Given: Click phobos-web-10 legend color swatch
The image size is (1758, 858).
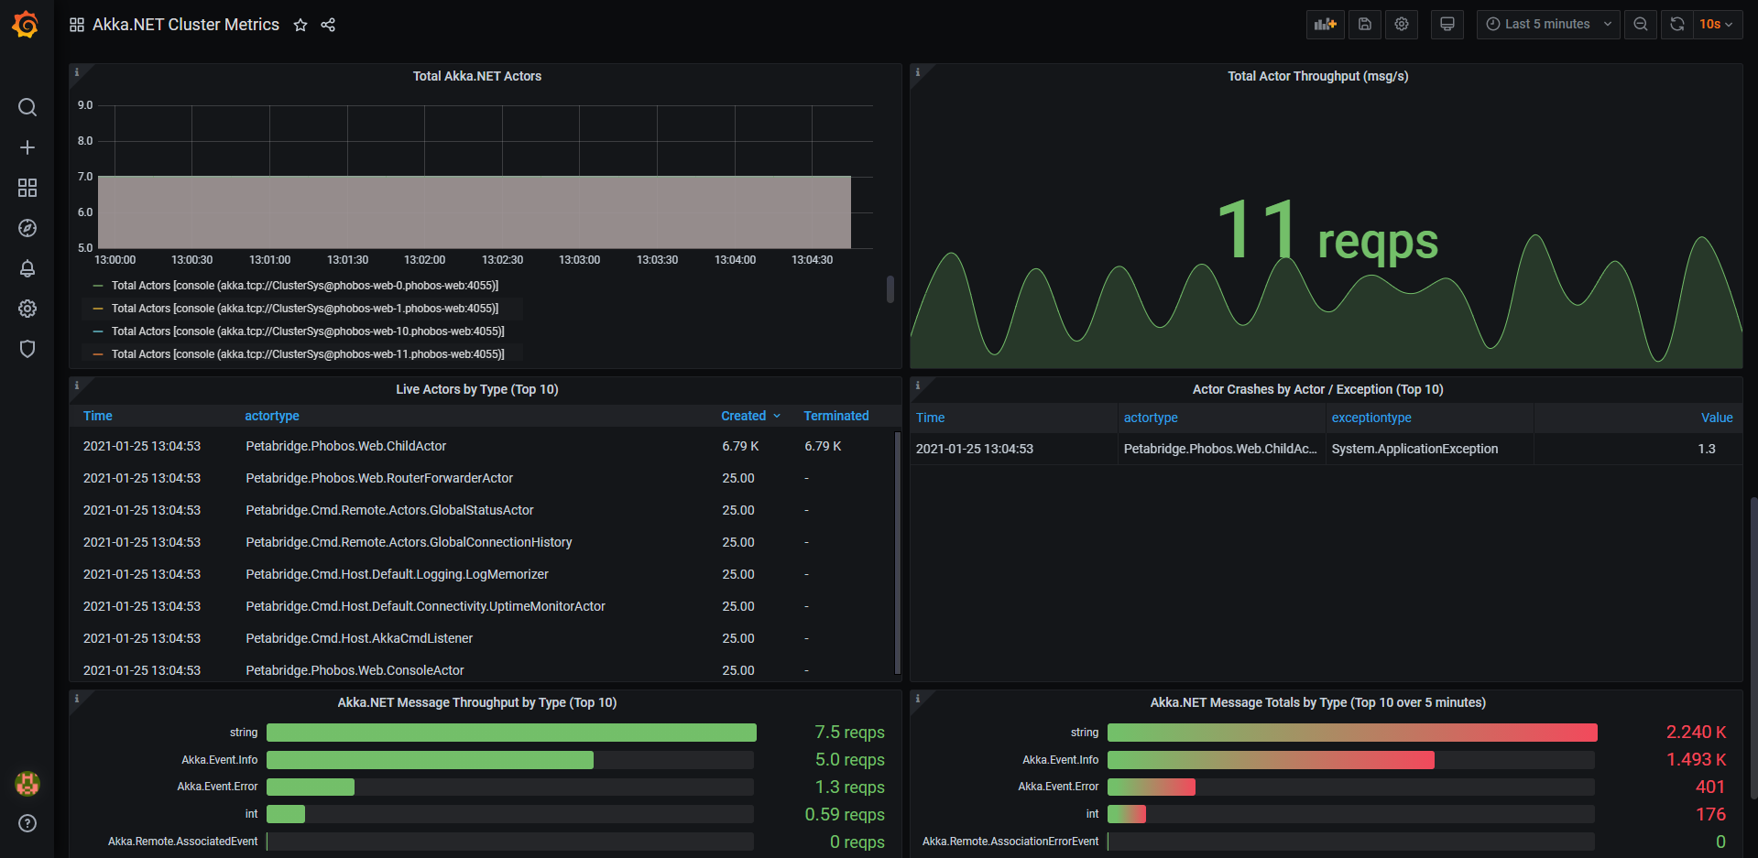Looking at the screenshot, I should (x=98, y=331).
